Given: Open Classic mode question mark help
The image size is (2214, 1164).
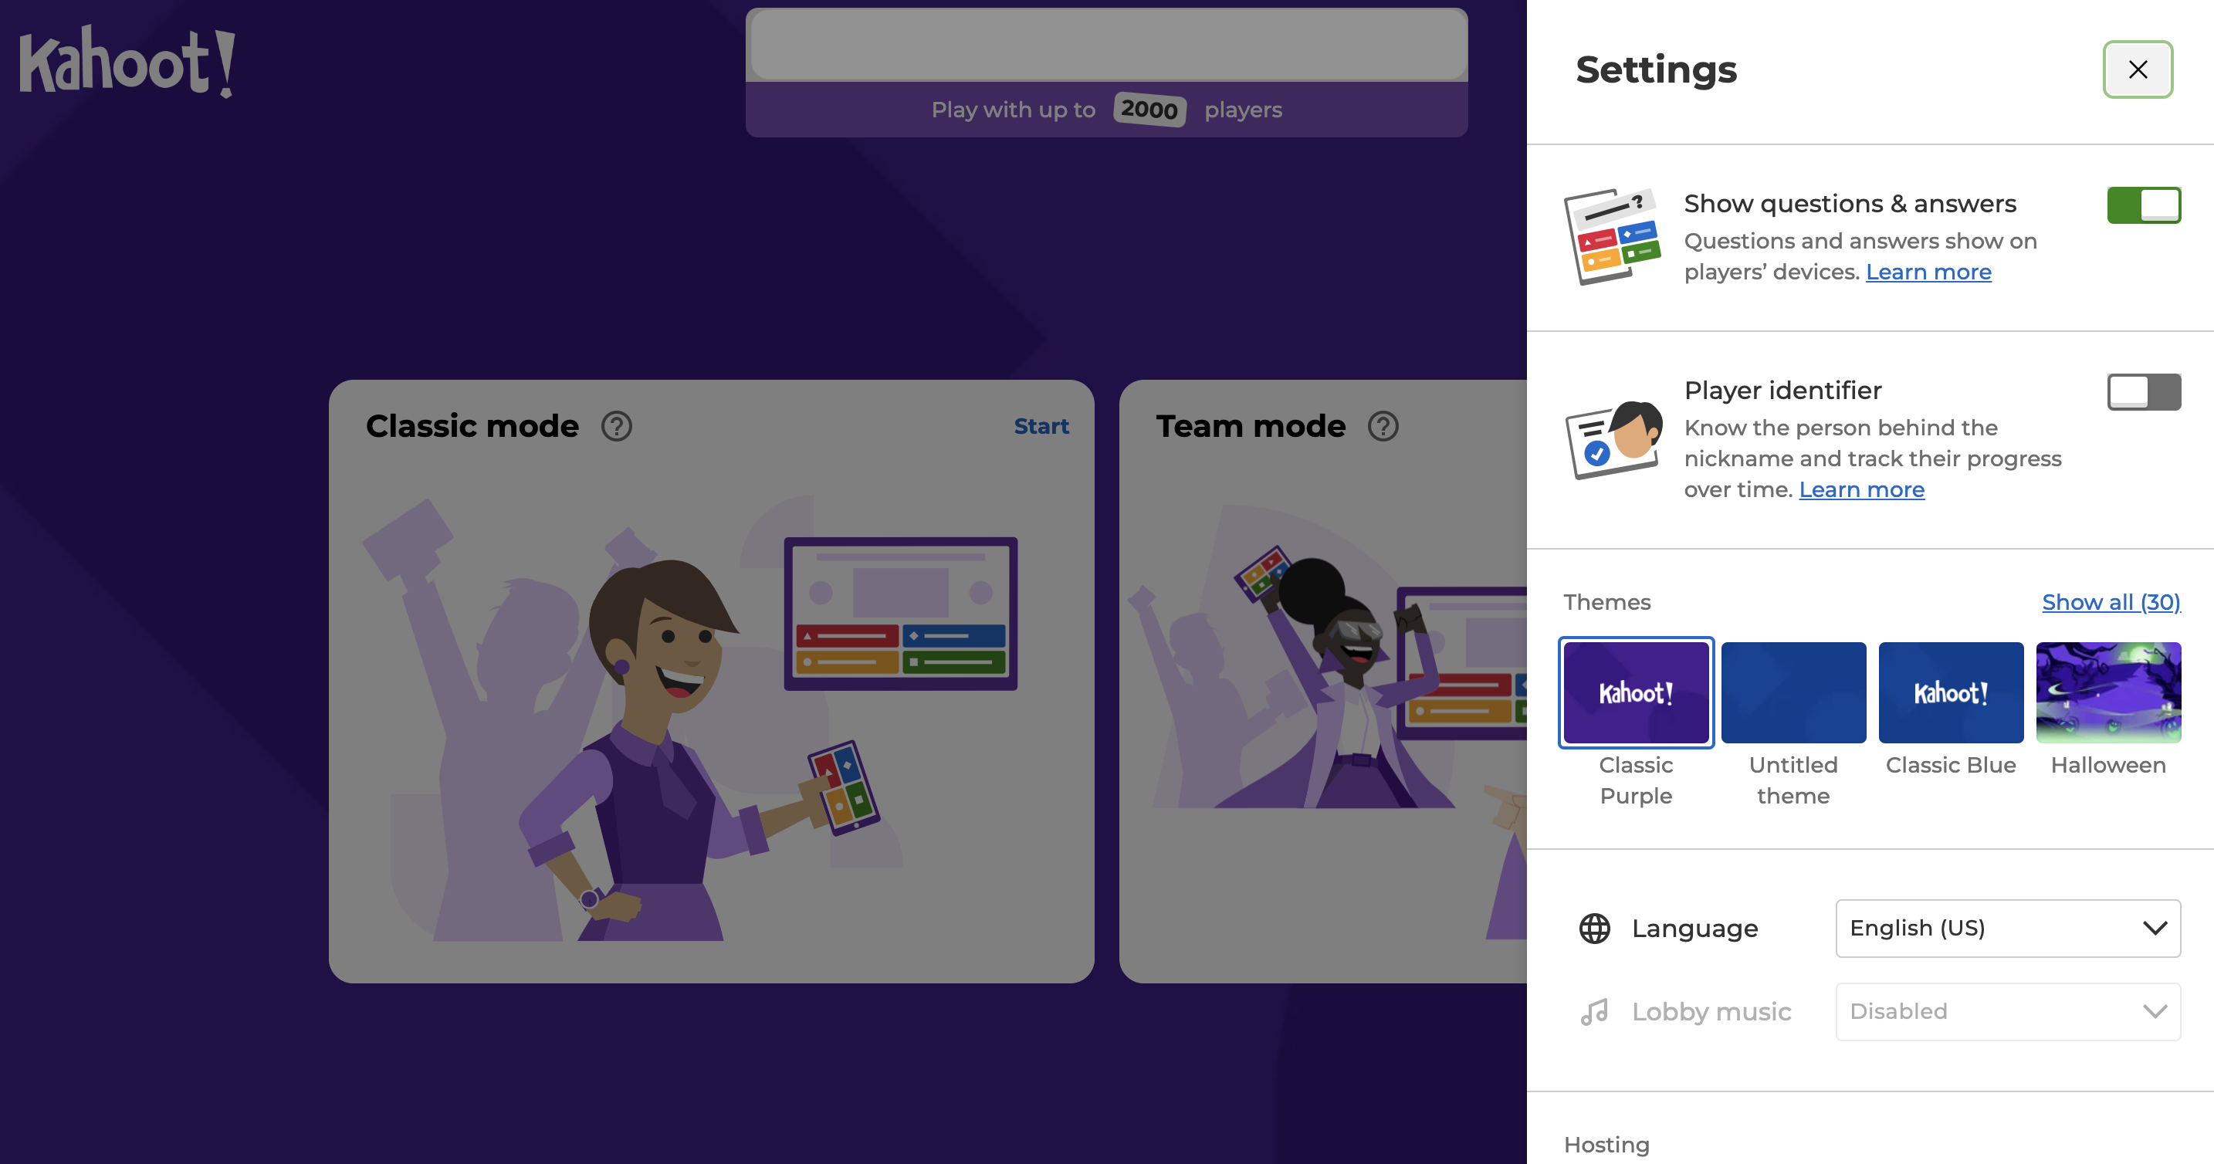Looking at the screenshot, I should coord(617,426).
